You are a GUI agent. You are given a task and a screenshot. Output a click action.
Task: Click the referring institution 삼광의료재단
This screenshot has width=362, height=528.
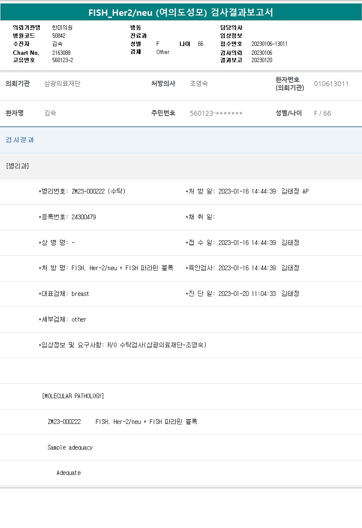tap(62, 84)
